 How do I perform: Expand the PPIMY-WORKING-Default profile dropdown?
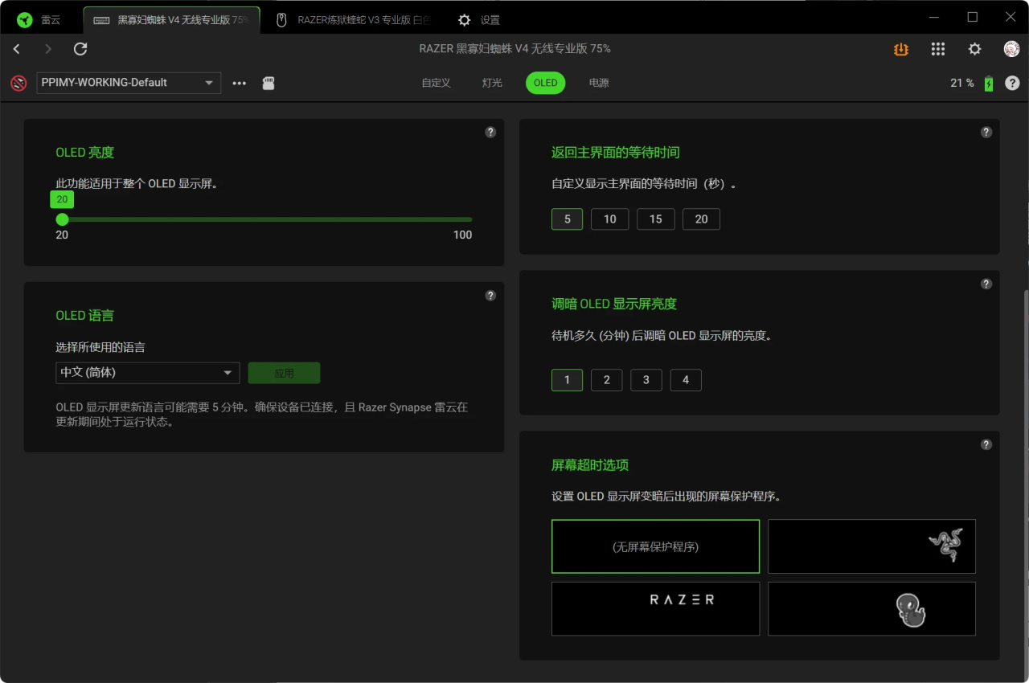(129, 83)
